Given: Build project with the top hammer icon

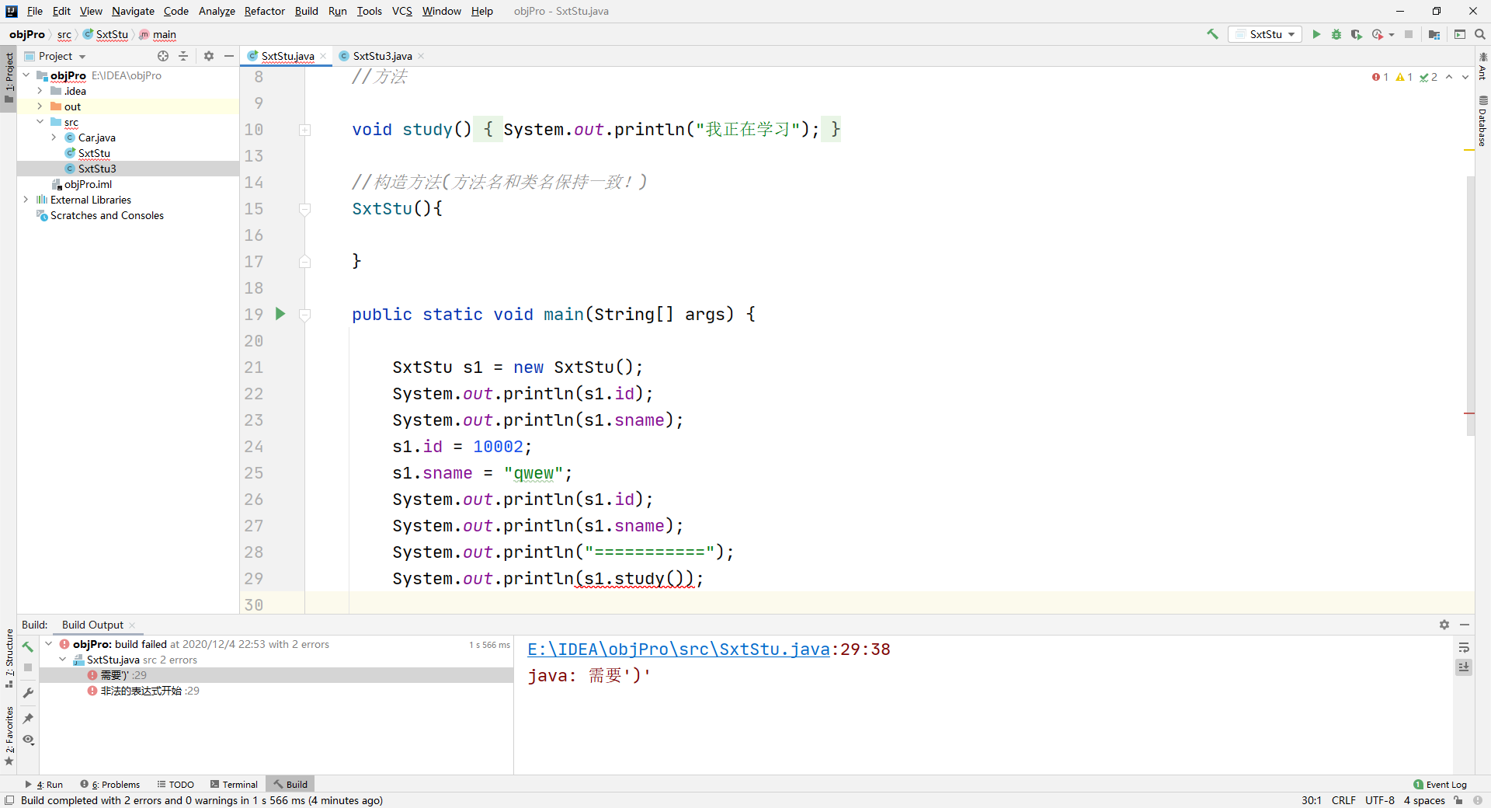Looking at the screenshot, I should point(1212,34).
